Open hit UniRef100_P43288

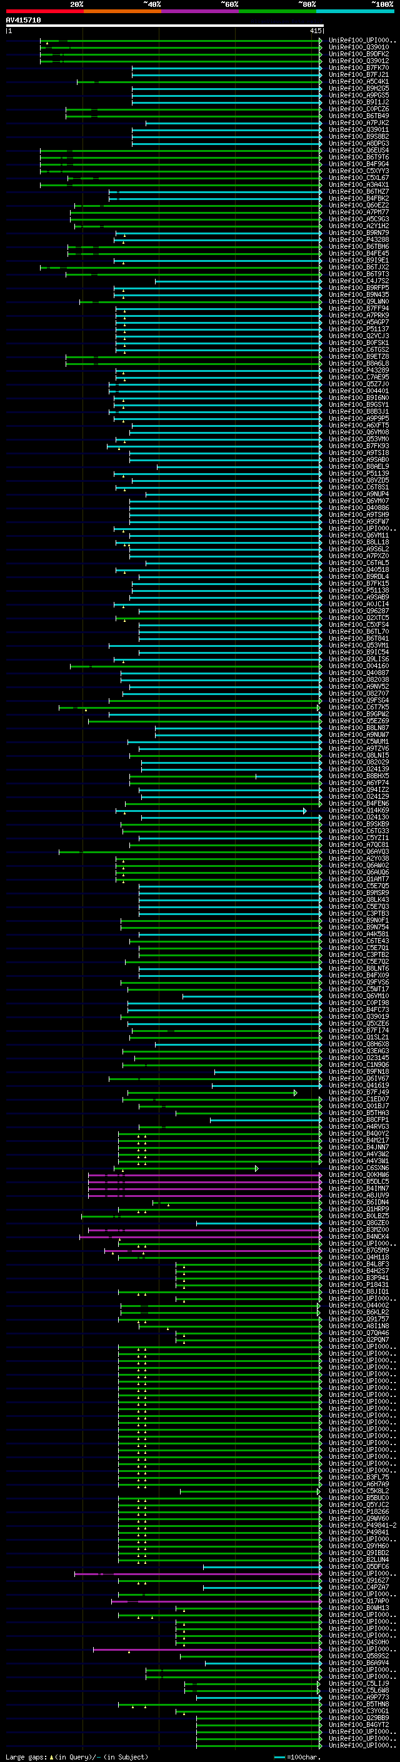click(359, 239)
